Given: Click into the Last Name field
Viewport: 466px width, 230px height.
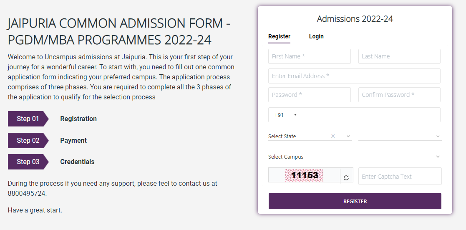Looking at the screenshot, I should click(x=399, y=56).
